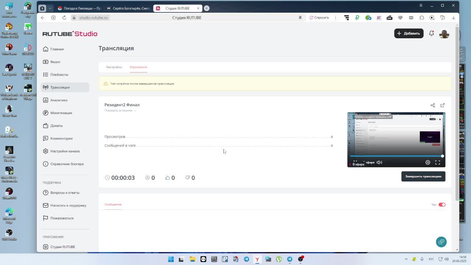Open the Главная sidebar section
The height and width of the screenshot is (265, 471).
[65, 49]
